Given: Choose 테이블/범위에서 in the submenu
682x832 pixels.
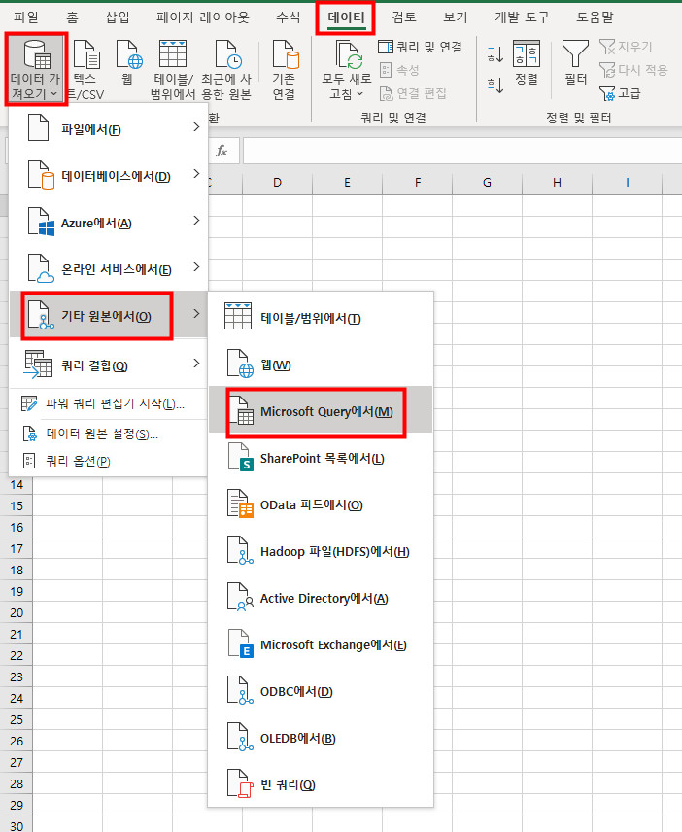Looking at the screenshot, I should [x=321, y=317].
